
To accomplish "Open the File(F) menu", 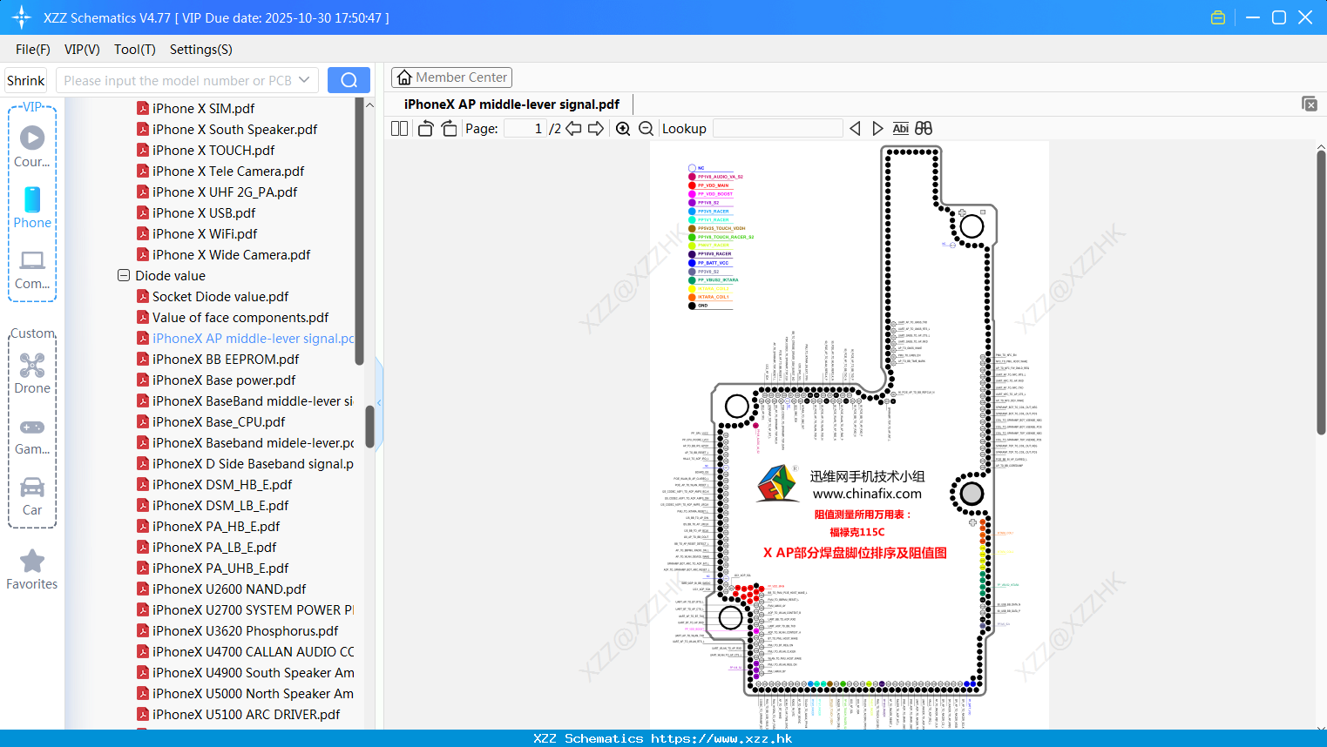I will (33, 50).
